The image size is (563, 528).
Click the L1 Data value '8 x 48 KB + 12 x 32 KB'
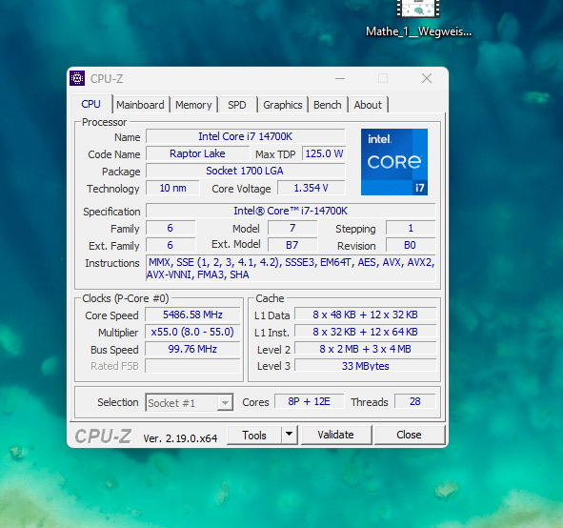(x=366, y=315)
